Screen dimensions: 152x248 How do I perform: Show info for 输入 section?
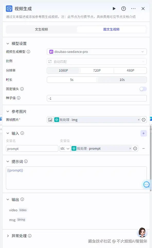[x=22, y=133]
